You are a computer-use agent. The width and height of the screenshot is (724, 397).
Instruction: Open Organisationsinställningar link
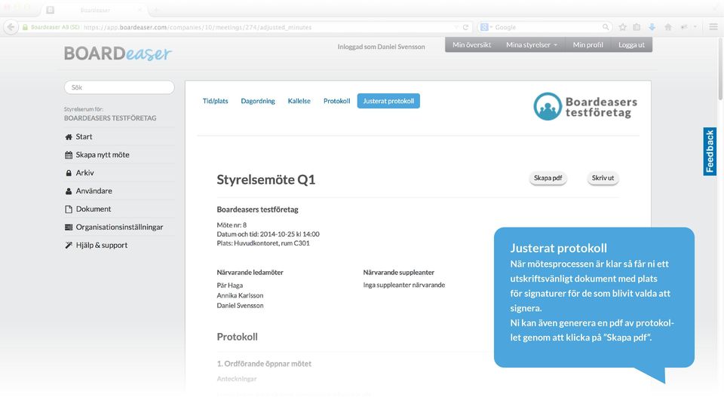(119, 227)
